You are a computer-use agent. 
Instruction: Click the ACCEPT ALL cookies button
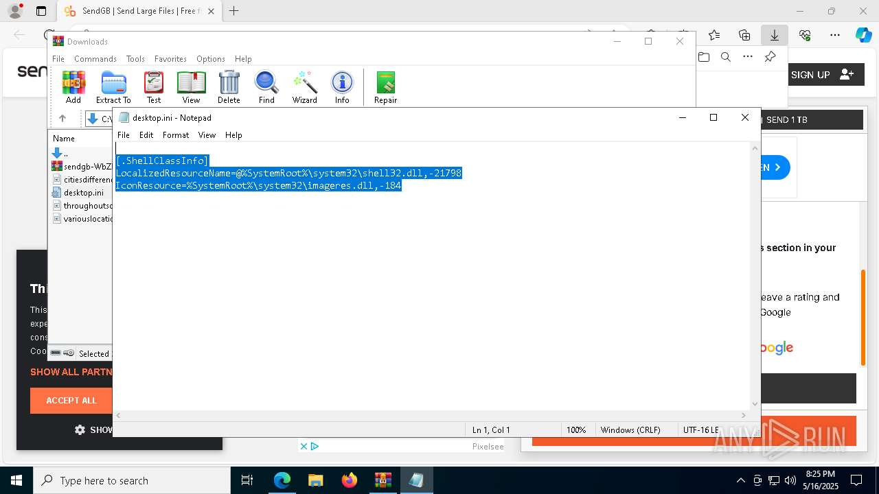71,401
